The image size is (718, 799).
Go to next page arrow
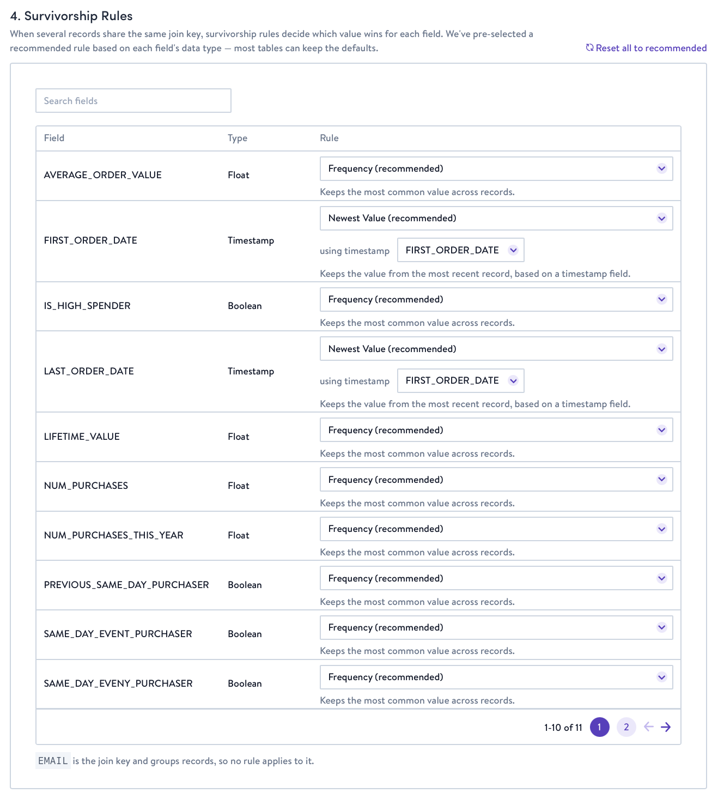[666, 727]
